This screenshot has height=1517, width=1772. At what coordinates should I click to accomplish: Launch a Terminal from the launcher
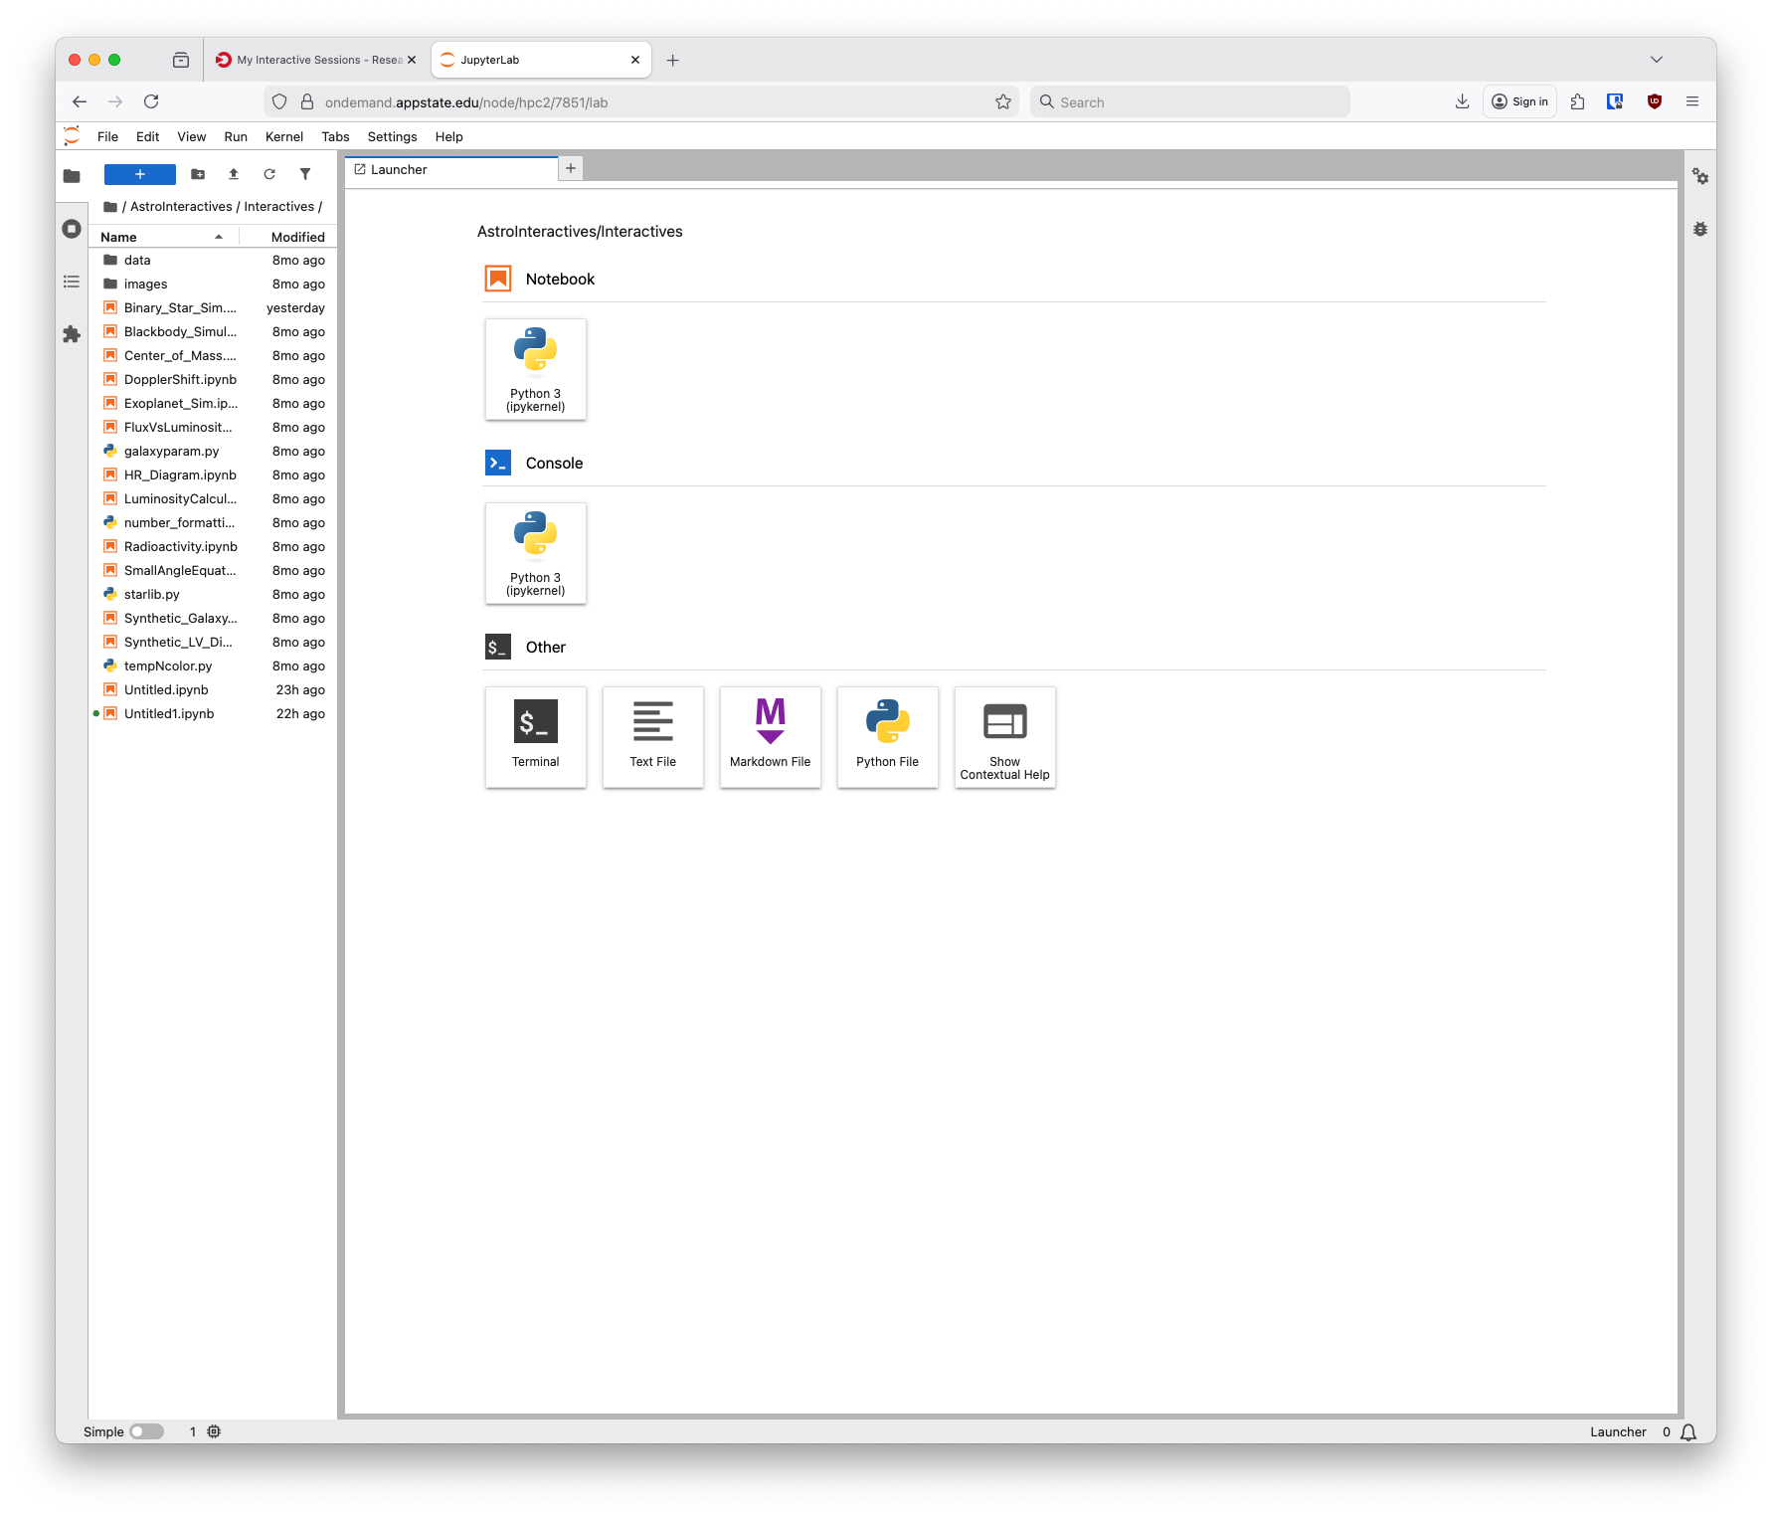(x=536, y=736)
